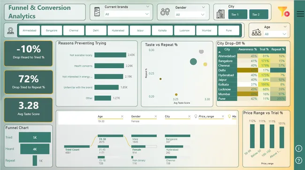Toggle the Tier 2 city filter
The height and width of the screenshot is (170, 305).
259,14
